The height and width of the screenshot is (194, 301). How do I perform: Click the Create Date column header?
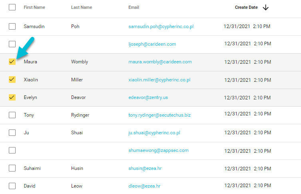[247, 8]
